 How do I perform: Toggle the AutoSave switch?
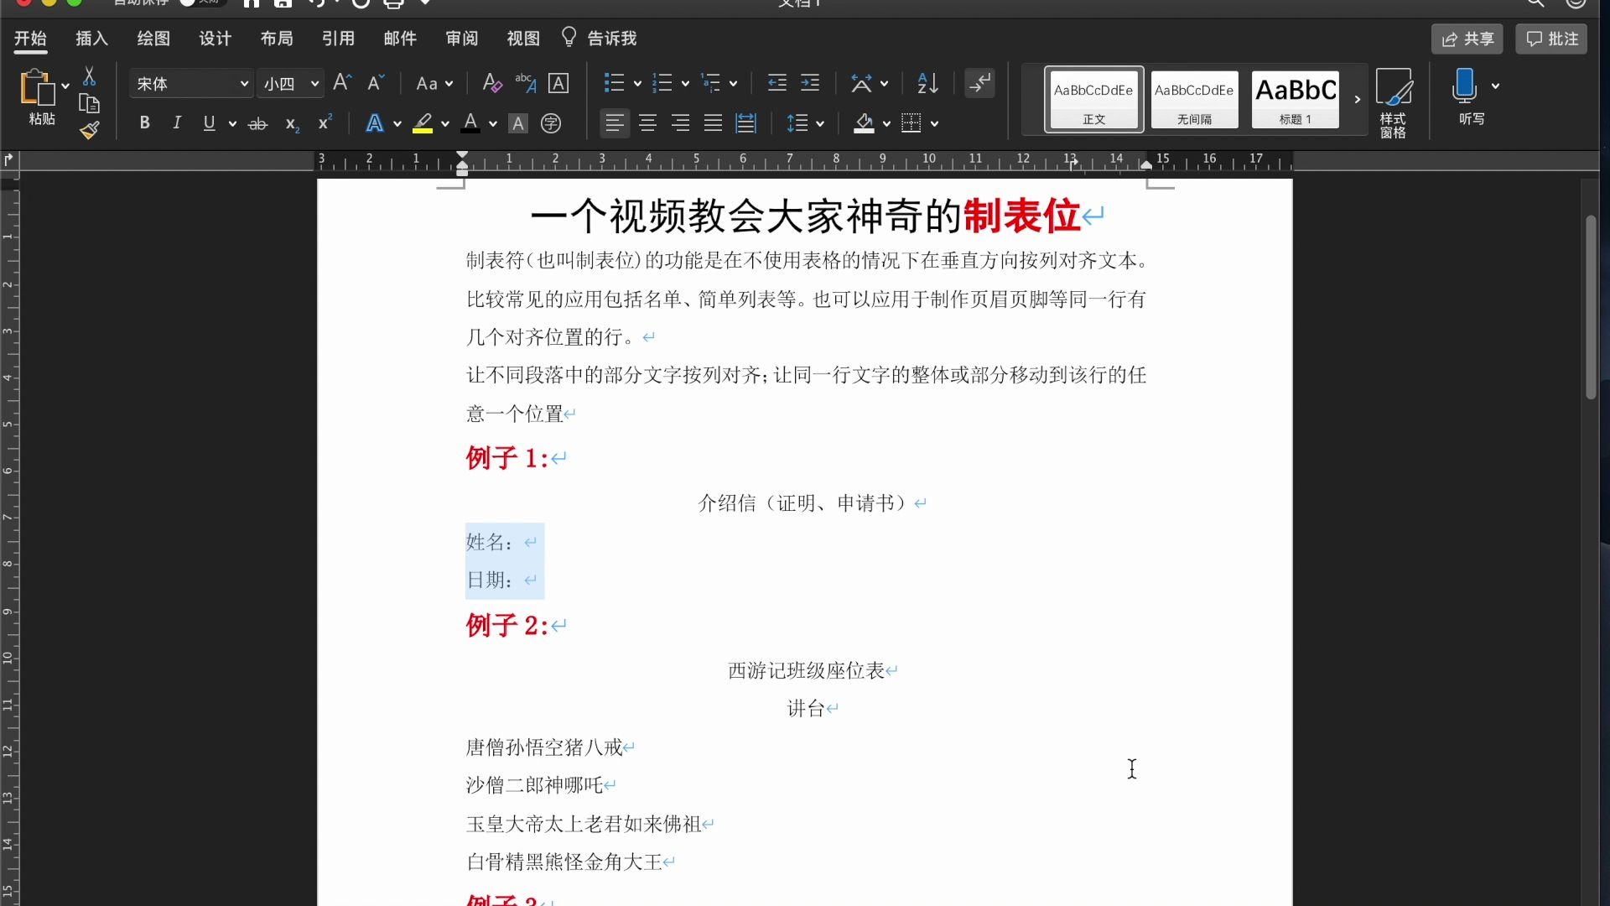tap(201, 3)
